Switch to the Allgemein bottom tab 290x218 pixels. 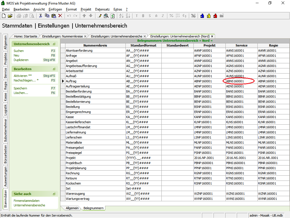point(72,208)
